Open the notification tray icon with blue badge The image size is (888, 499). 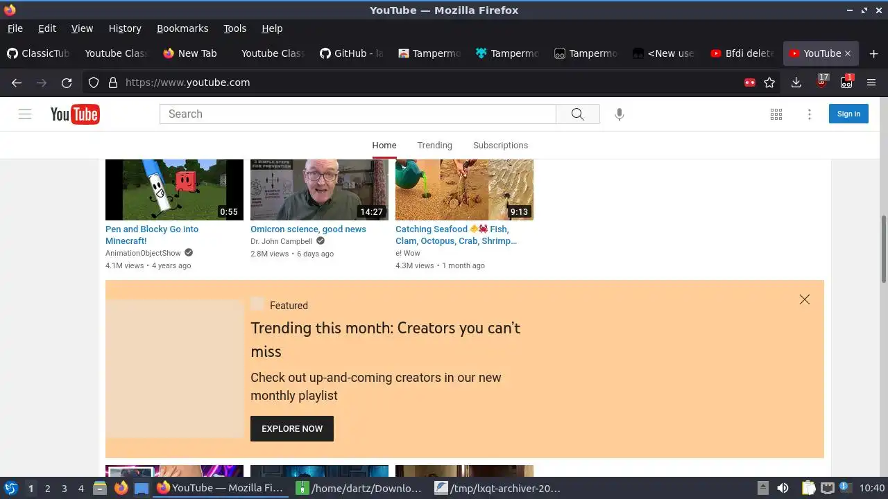(845, 488)
